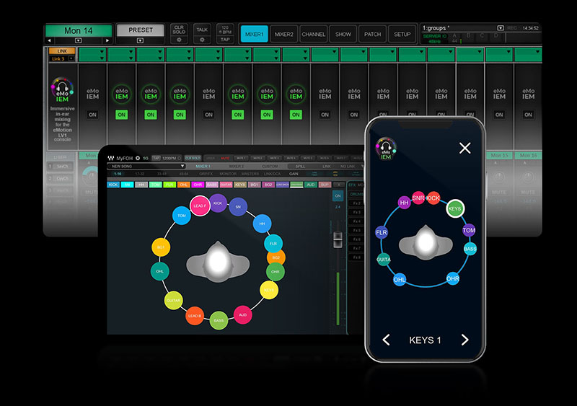This screenshot has width=577, height=406.
Task: Select the magenta AUD node on the tablet circle
Action: 243,314
